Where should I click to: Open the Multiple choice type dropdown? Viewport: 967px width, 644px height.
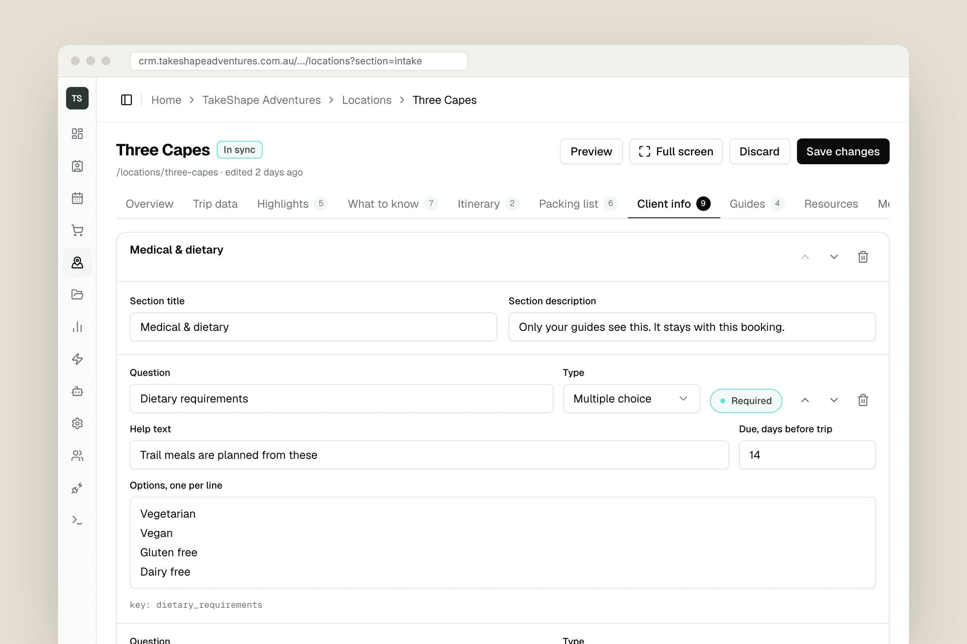631,398
